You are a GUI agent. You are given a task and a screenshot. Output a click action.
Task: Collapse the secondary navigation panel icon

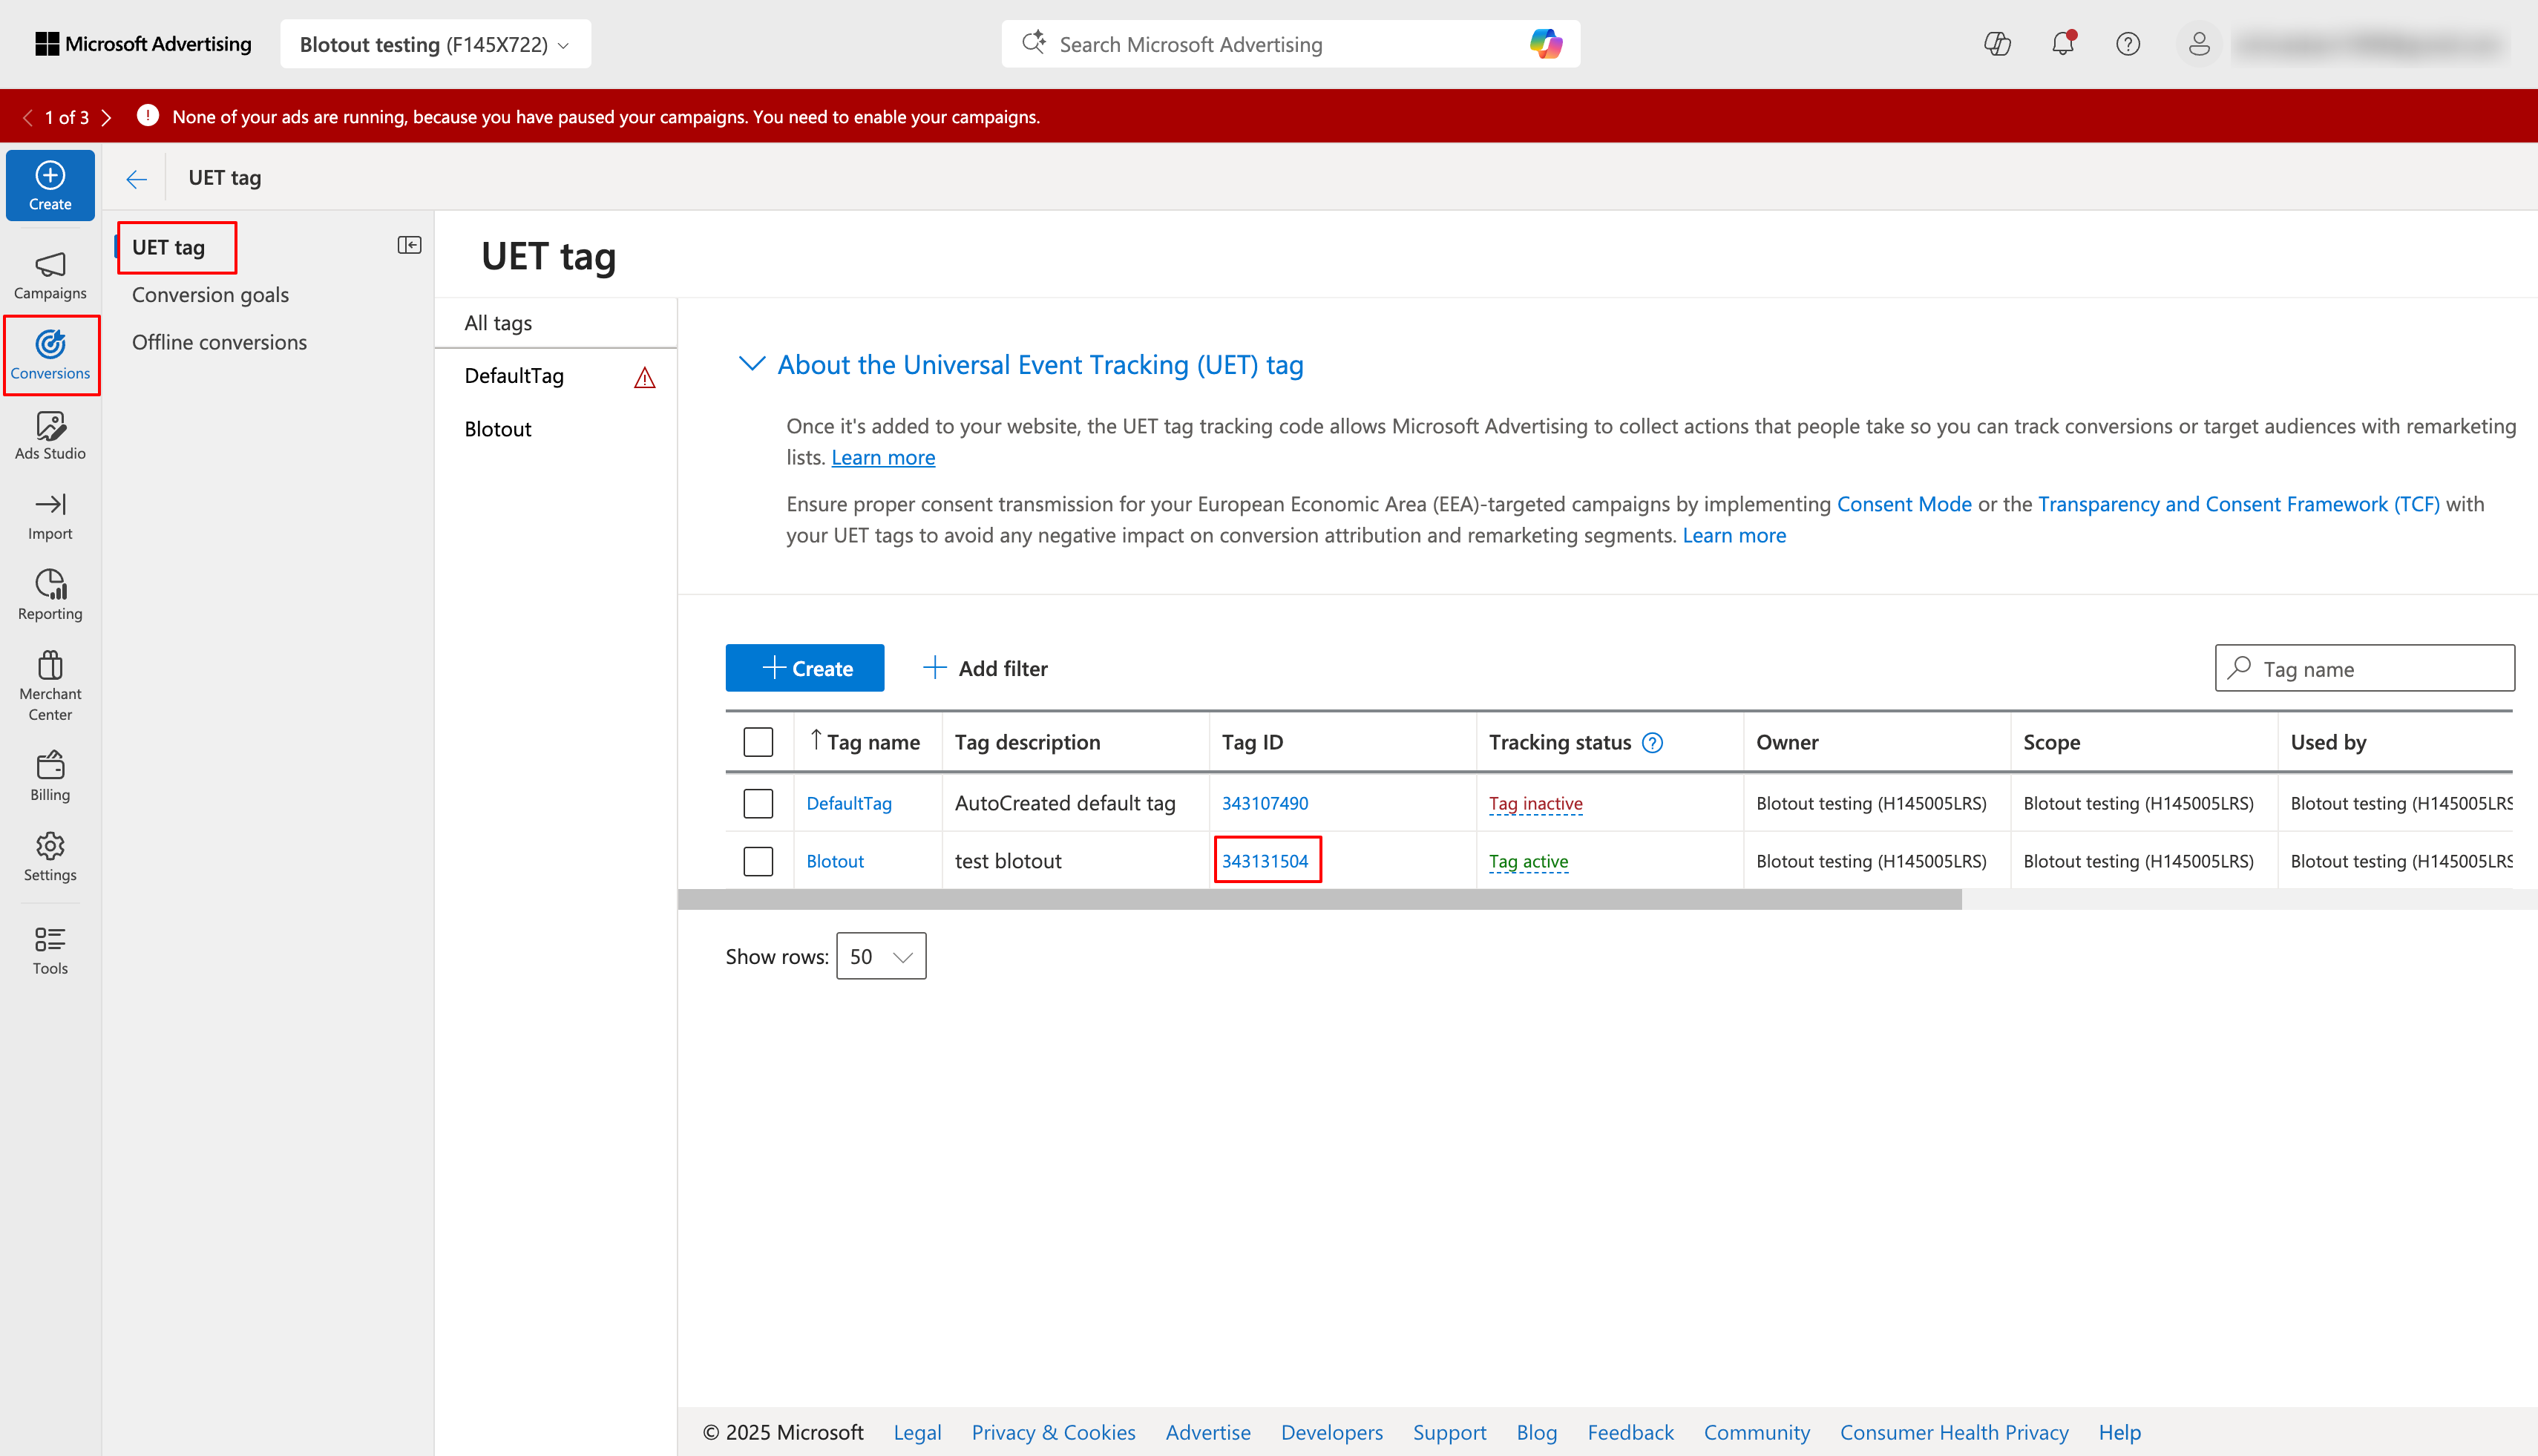409,245
